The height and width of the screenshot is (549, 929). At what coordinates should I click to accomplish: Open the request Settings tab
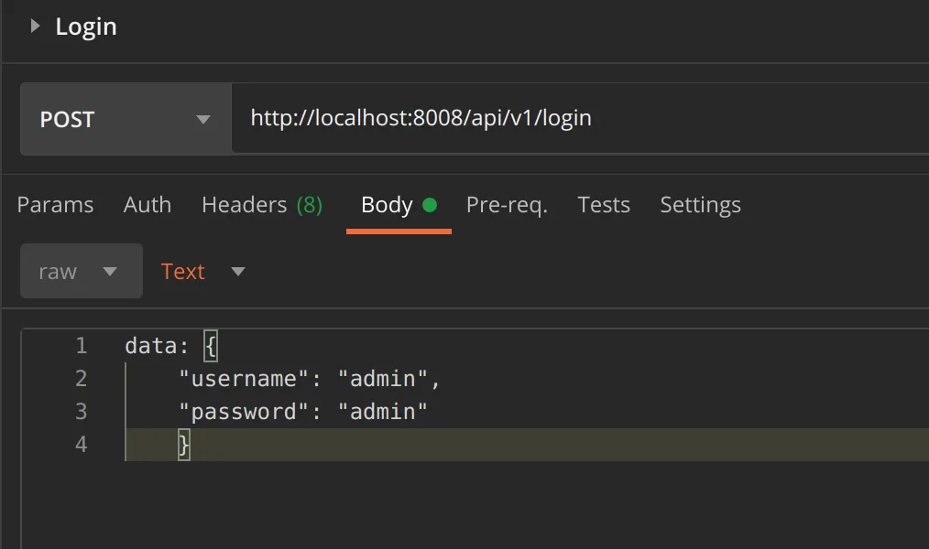[700, 205]
